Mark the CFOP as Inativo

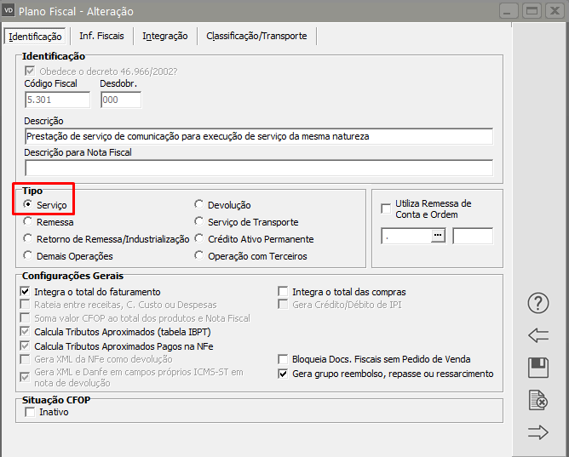pos(30,412)
